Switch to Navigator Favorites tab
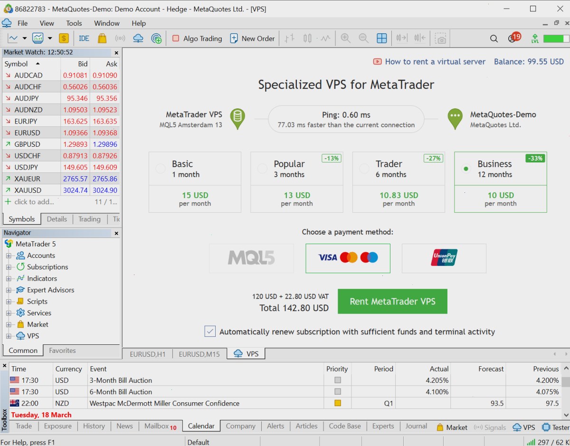Screen dimensions: 570x446 tap(62, 351)
